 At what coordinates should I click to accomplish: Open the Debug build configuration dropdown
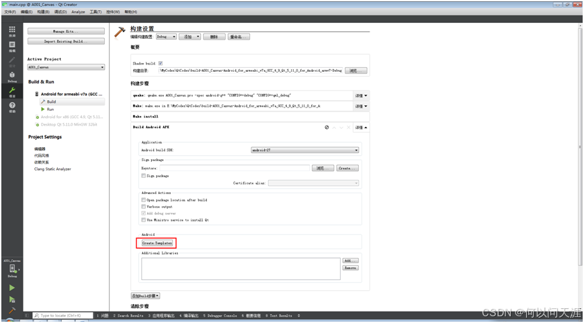(x=166, y=37)
